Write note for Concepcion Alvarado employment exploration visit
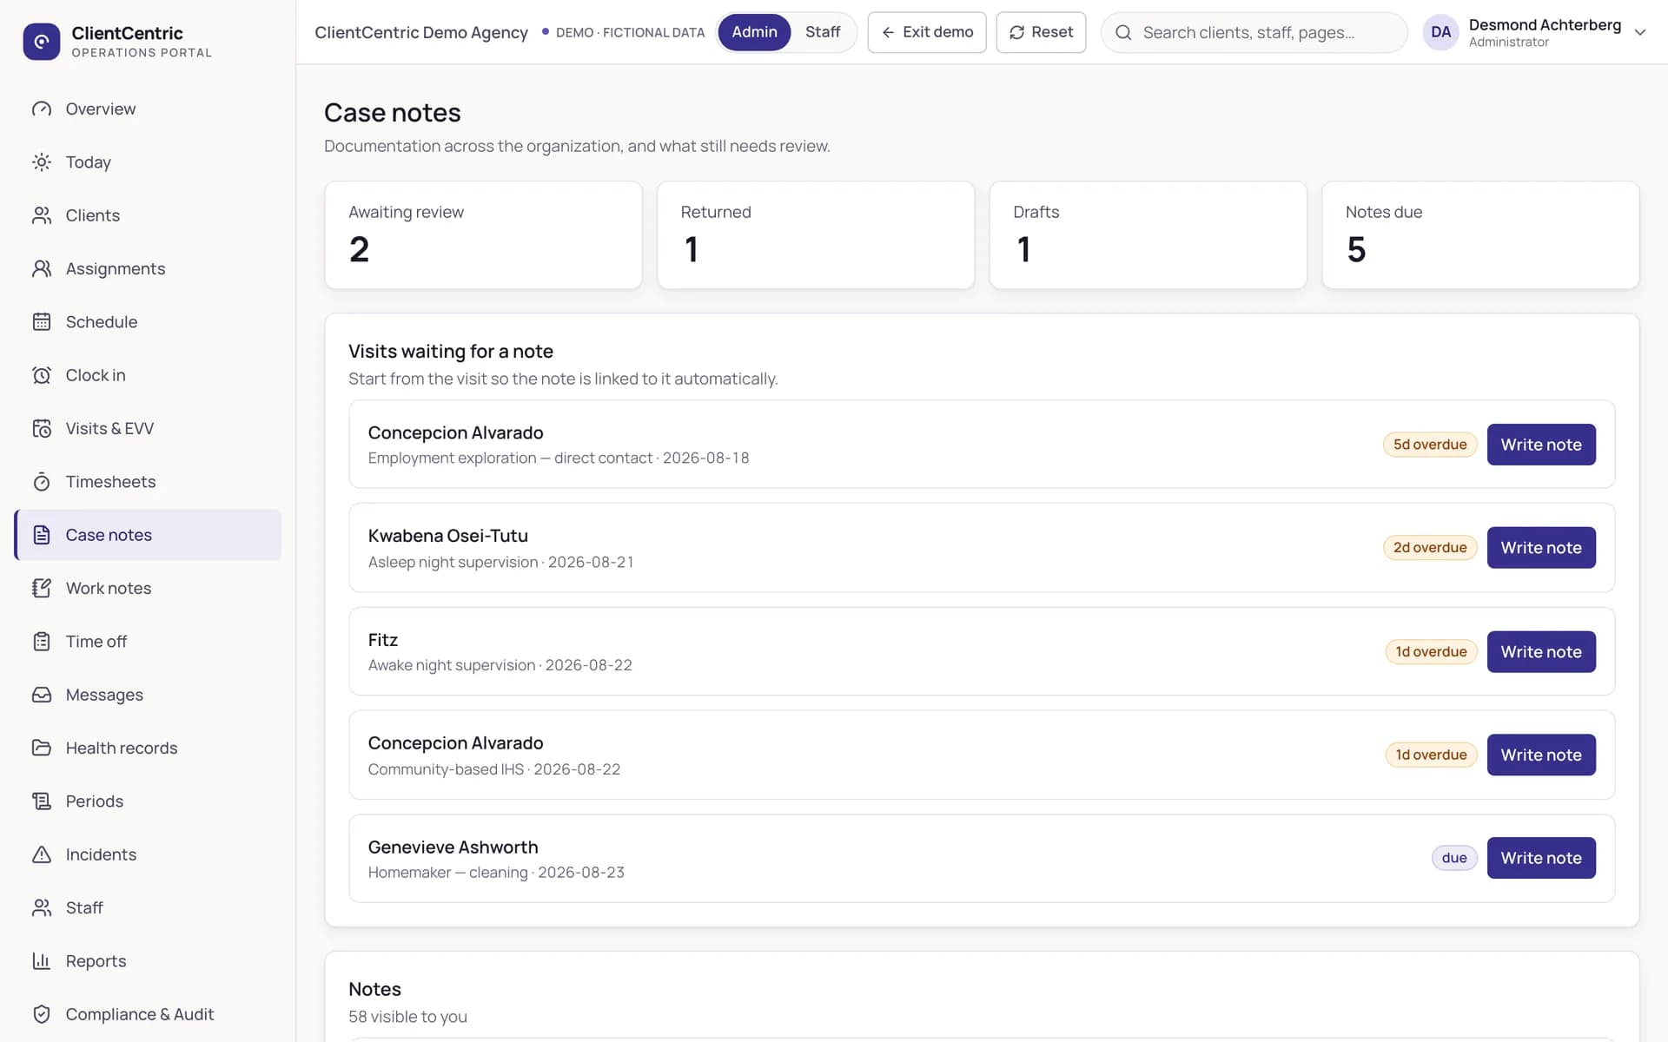 click(1541, 445)
